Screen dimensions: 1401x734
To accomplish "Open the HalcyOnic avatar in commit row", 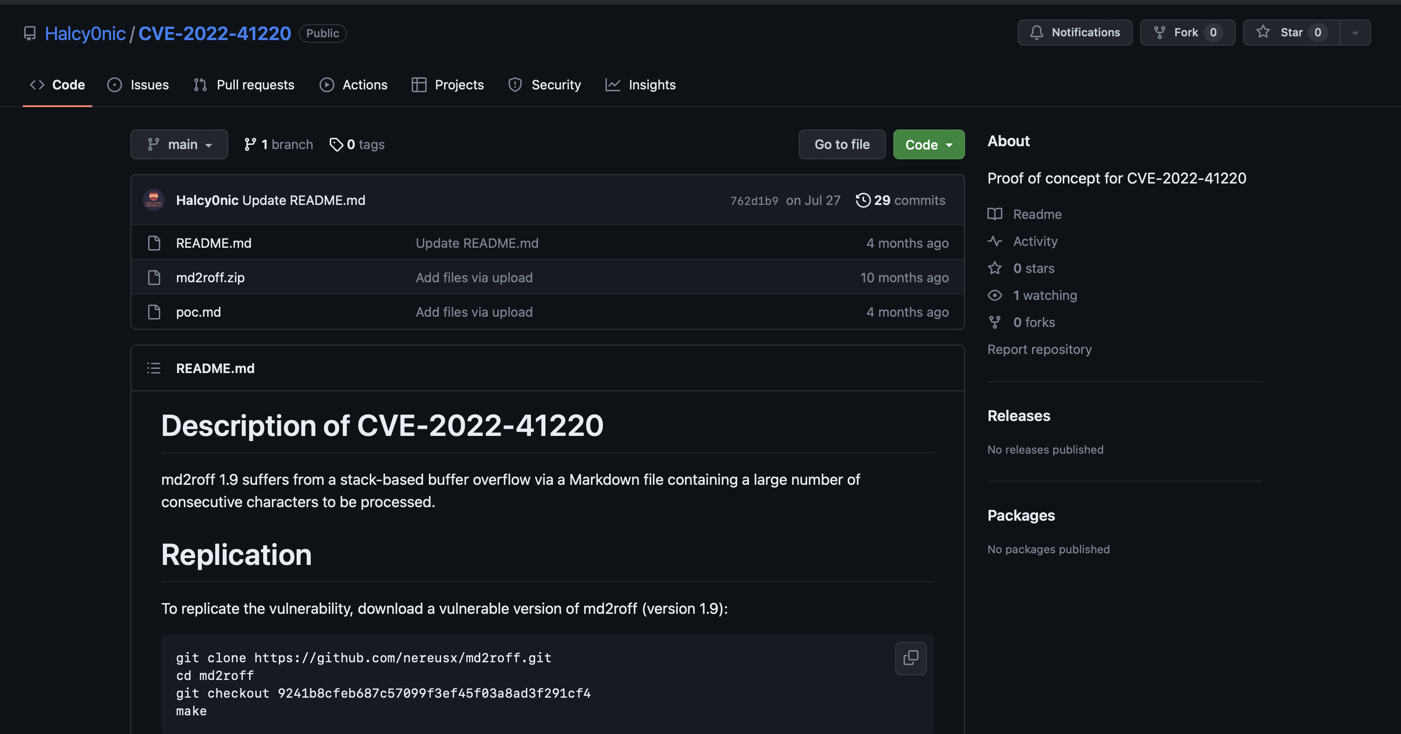I will point(154,200).
